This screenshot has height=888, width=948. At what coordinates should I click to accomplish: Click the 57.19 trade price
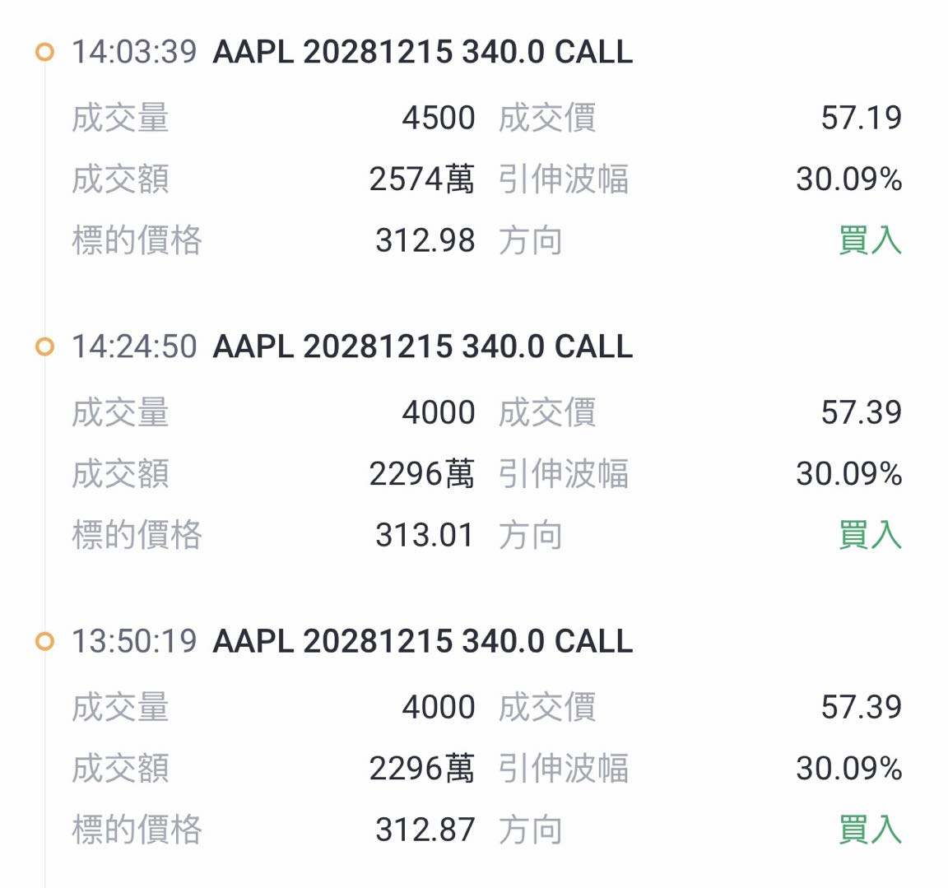click(x=861, y=117)
